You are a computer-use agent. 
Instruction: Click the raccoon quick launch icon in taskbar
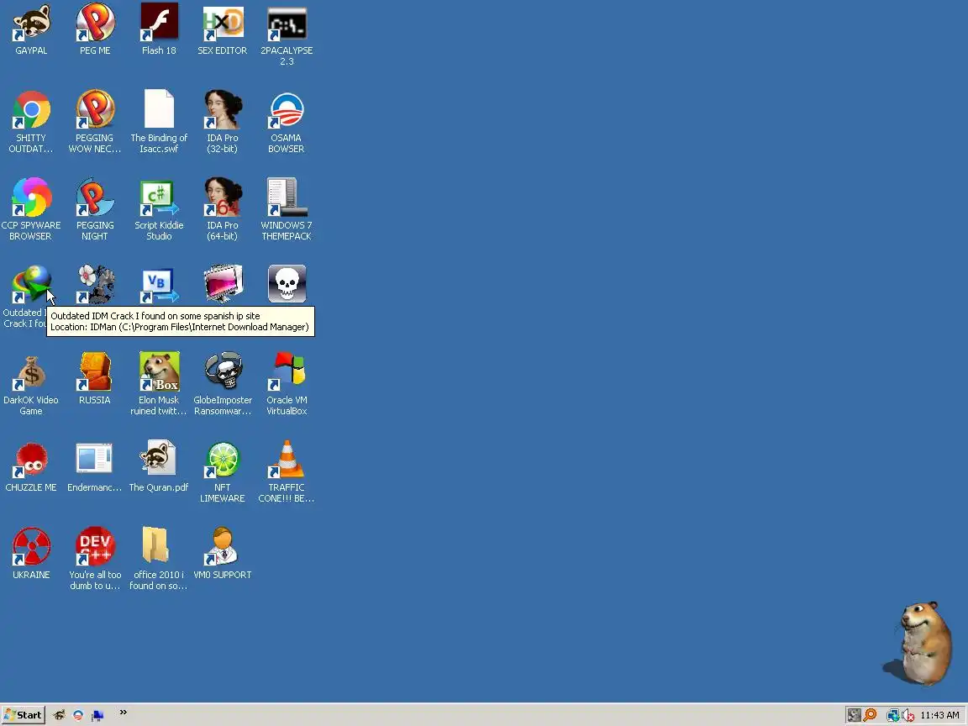pos(60,715)
